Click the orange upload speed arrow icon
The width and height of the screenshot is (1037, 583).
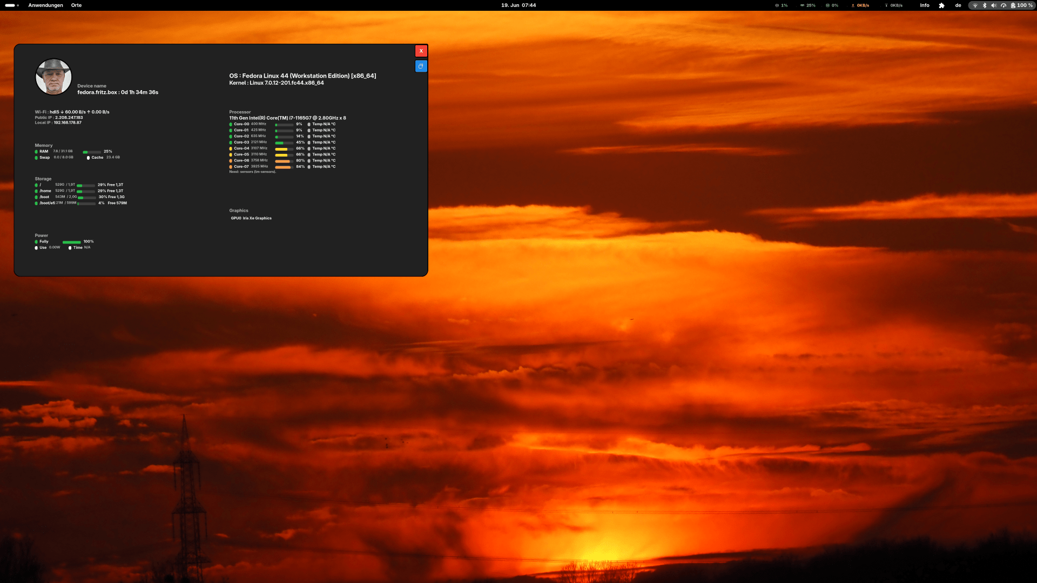(853, 5)
